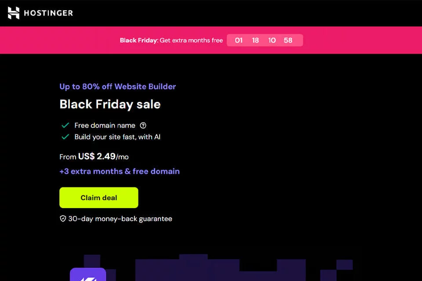Click the Black Friday sale heading
The width and height of the screenshot is (422, 281).
pyautogui.click(x=110, y=104)
